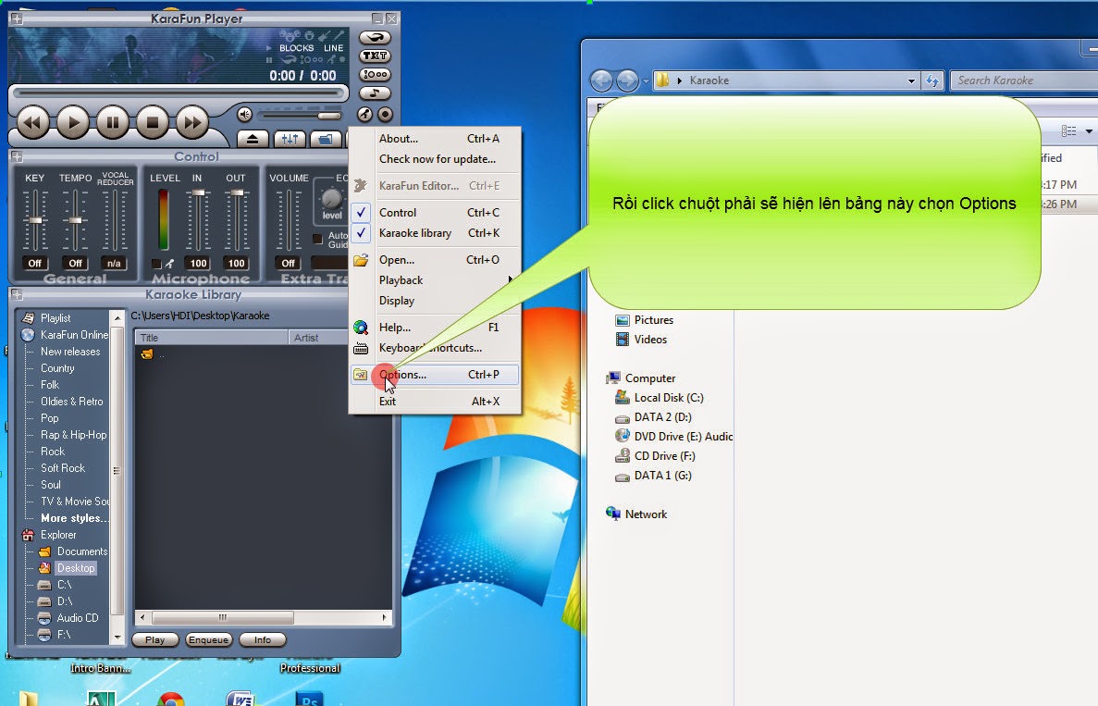Toggle the Karaoke Library with folder button
Image resolution: width=1098 pixels, height=706 pixels.
click(x=326, y=139)
